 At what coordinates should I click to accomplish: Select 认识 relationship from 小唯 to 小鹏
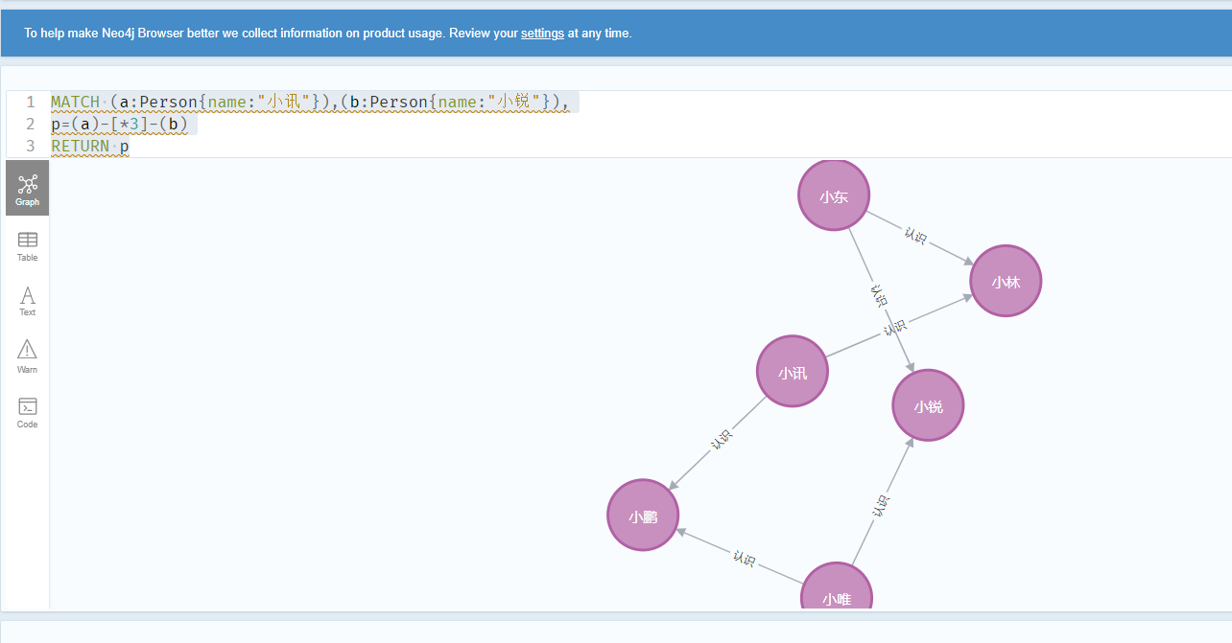(x=744, y=558)
